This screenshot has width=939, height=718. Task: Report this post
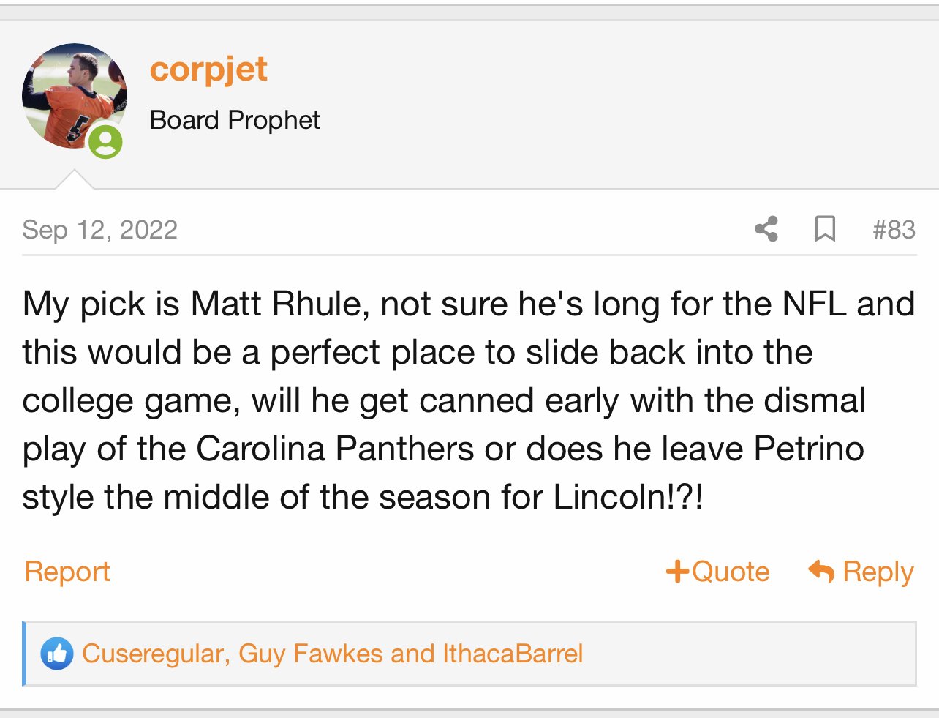(x=67, y=572)
